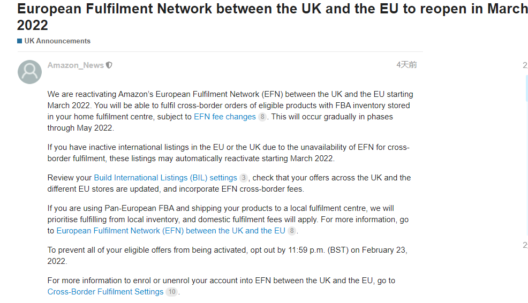Click badge 8 after EFN between UK and EU link
Viewport: 528px width, 303px height.
tap(292, 231)
